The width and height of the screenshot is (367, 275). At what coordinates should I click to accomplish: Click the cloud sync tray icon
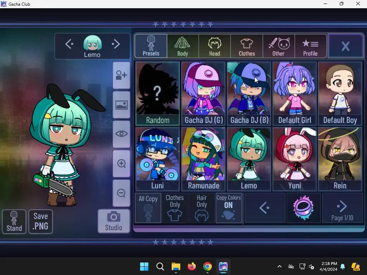pyautogui.click(x=291, y=266)
